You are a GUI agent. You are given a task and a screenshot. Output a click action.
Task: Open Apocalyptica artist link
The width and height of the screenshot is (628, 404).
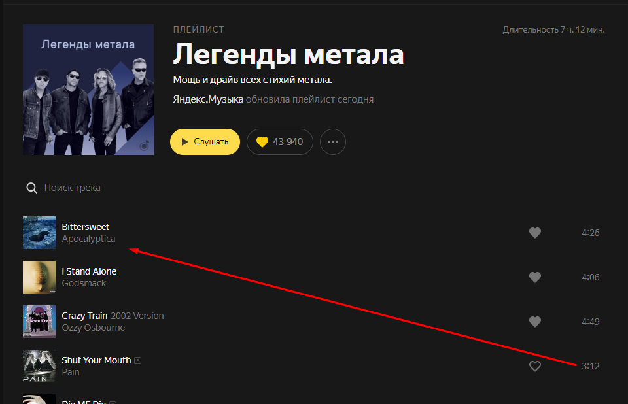pos(88,239)
